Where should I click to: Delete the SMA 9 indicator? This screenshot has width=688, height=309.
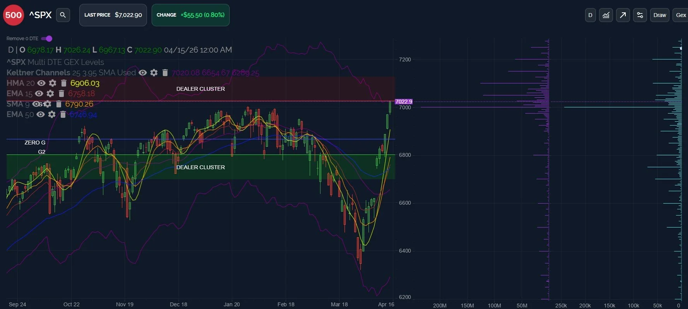point(59,104)
